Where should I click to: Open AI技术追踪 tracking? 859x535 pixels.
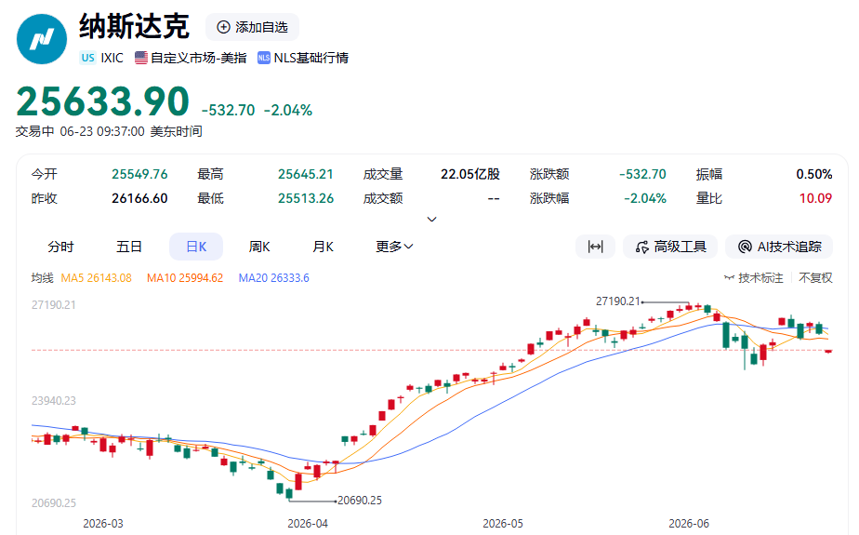(x=779, y=247)
